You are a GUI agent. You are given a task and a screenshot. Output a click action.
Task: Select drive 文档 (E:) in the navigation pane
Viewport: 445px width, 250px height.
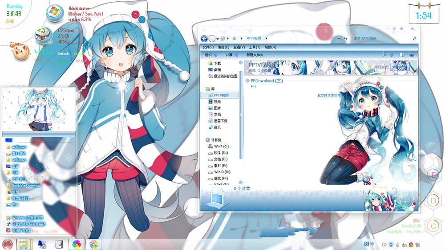(218, 159)
